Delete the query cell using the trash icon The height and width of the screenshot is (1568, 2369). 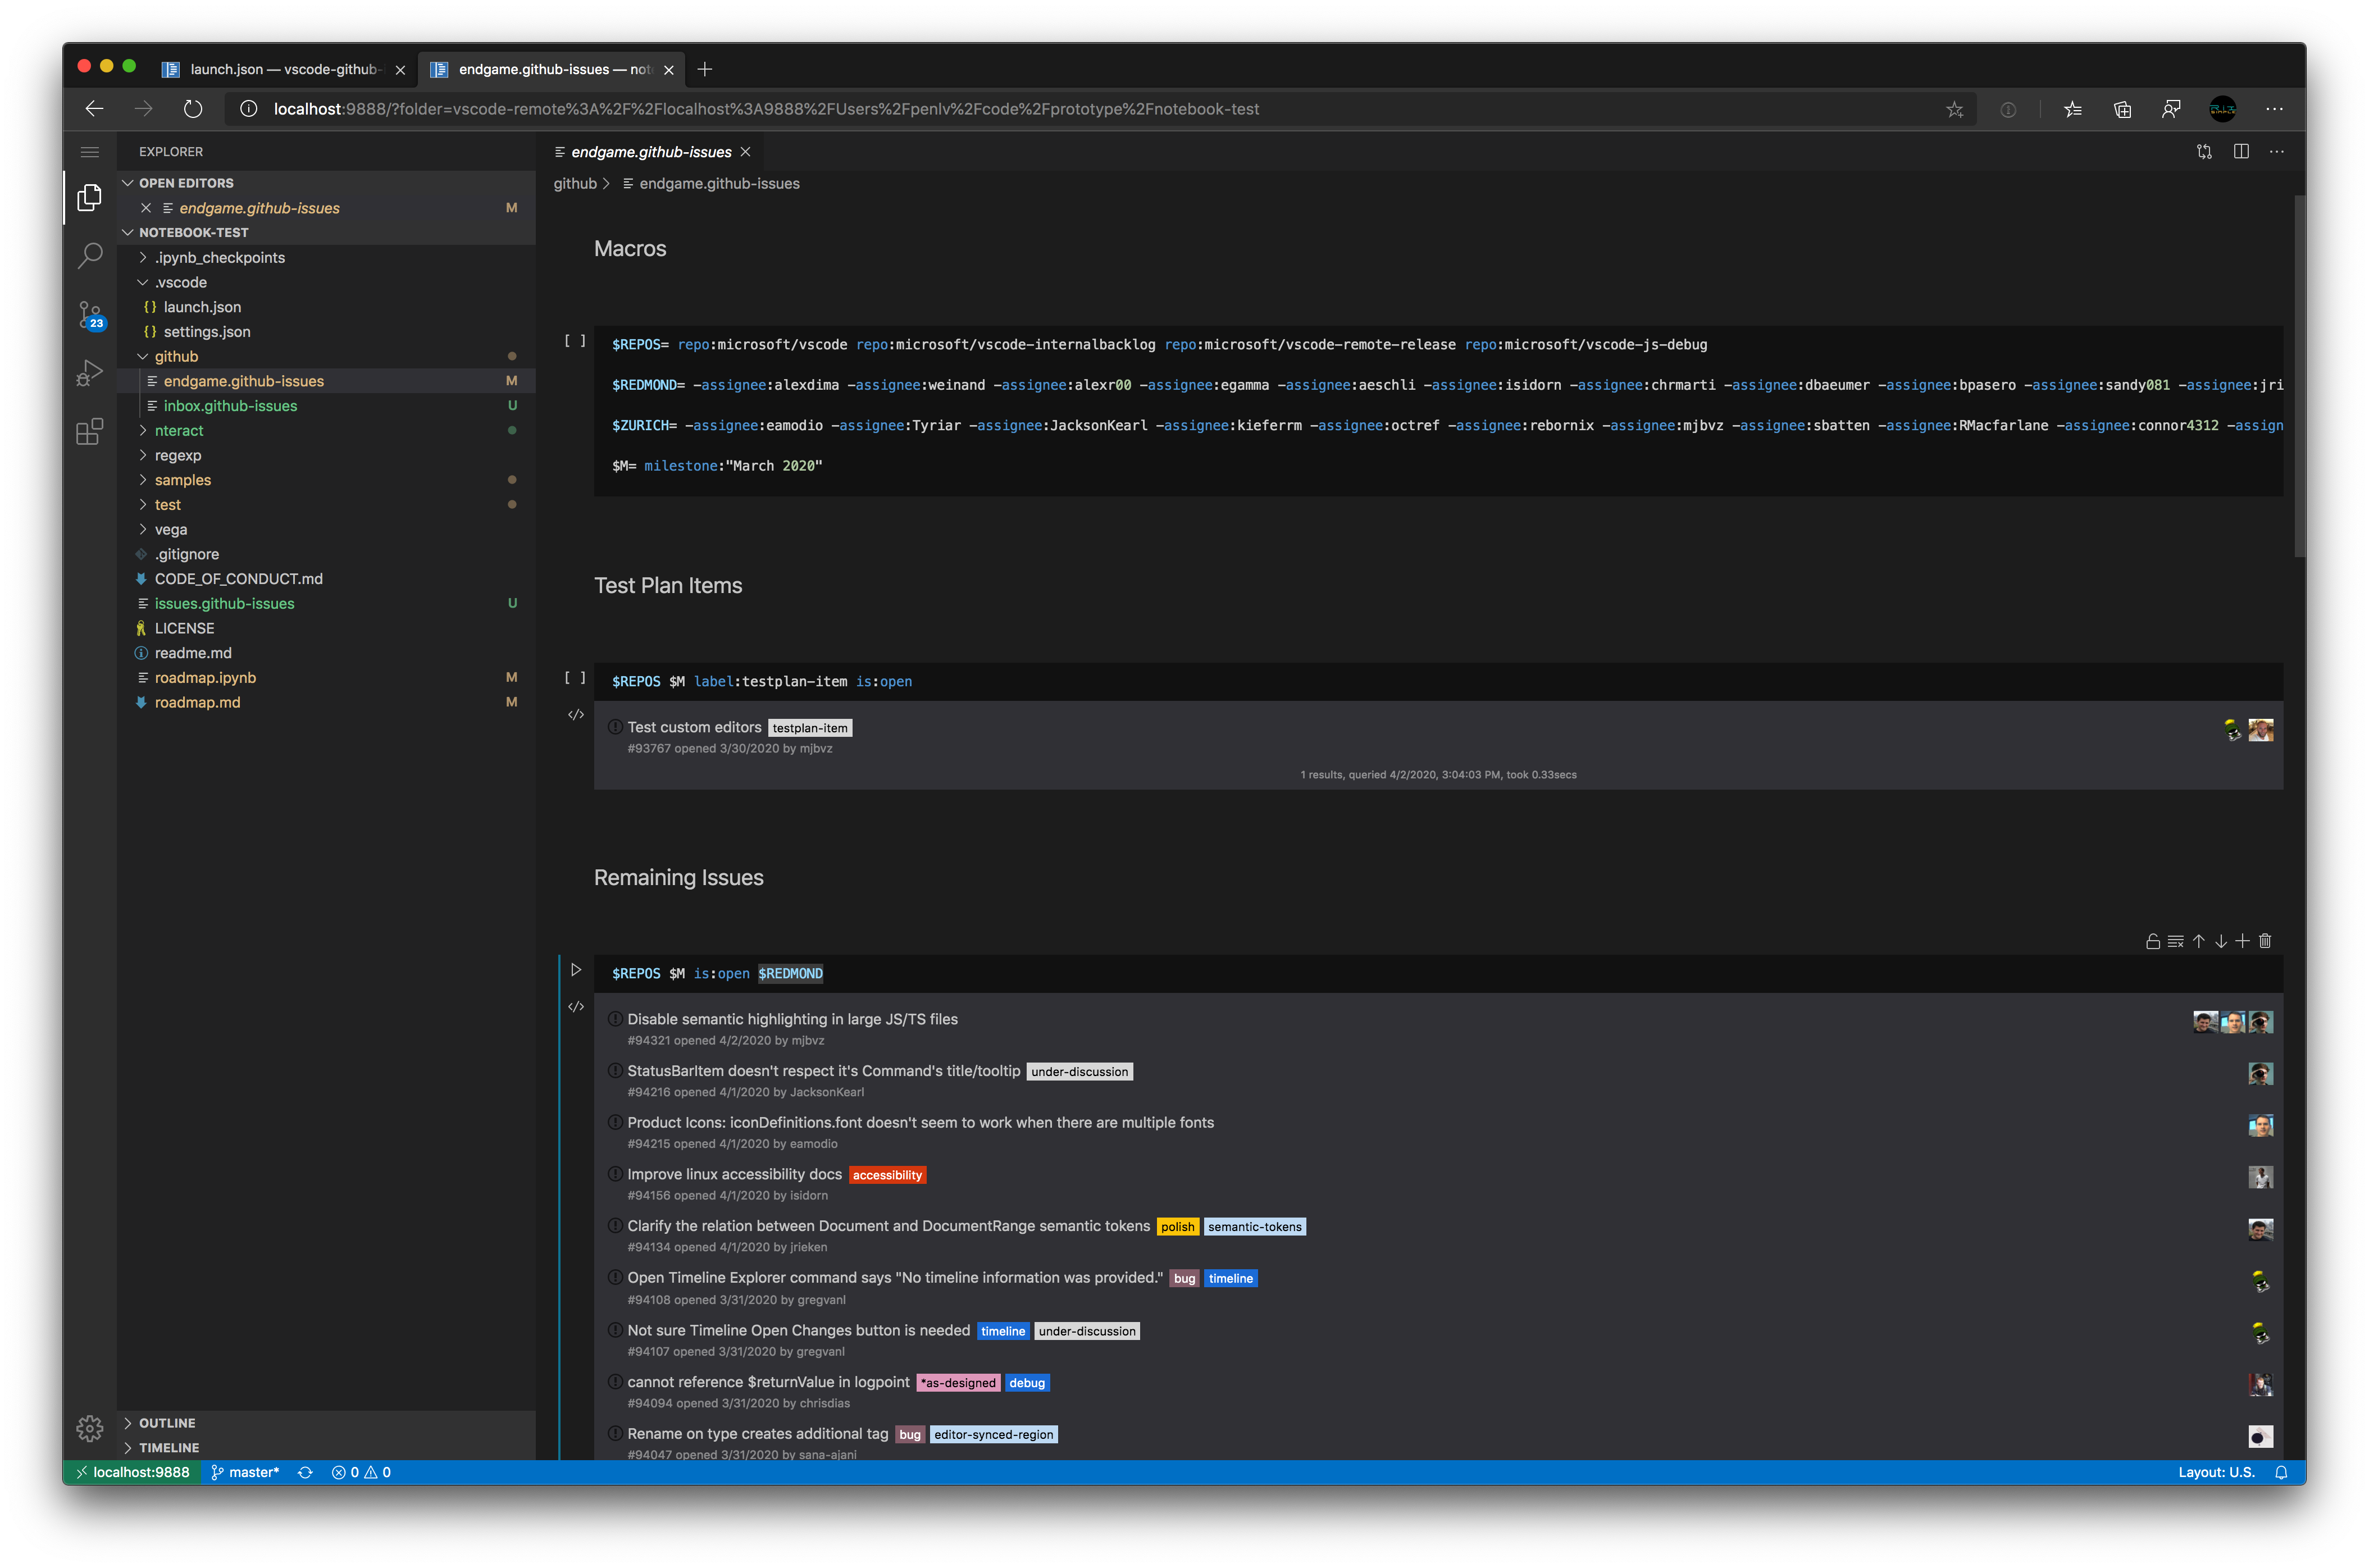click(2265, 941)
